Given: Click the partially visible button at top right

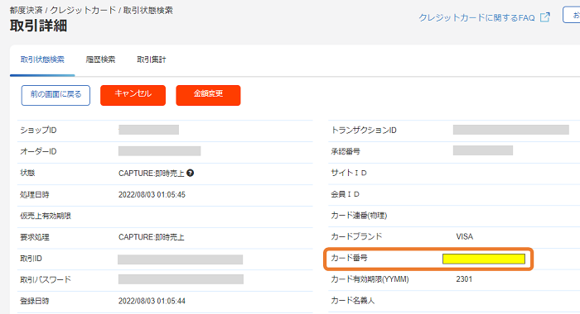Looking at the screenshot, I should pyautogui.click(x=572, y=15).
